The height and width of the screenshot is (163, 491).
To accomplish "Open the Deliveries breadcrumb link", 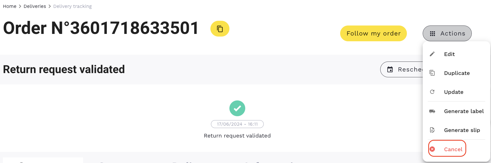I will pyautogui.click(x=35, y=6).
